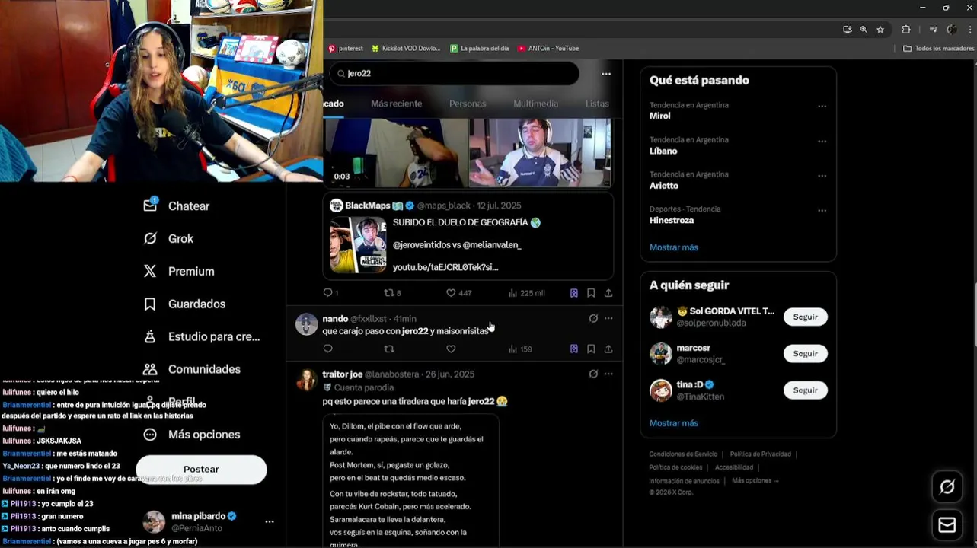This screenshot has height=548, width=977.
Task: Click the zoom magnifier in browser toolbar
Action: click(864, 30)
